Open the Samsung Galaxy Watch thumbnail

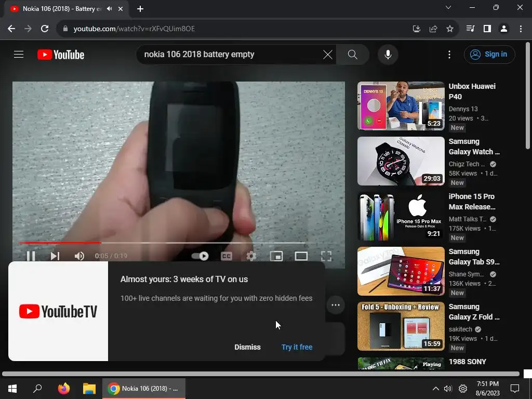(401, 161)
